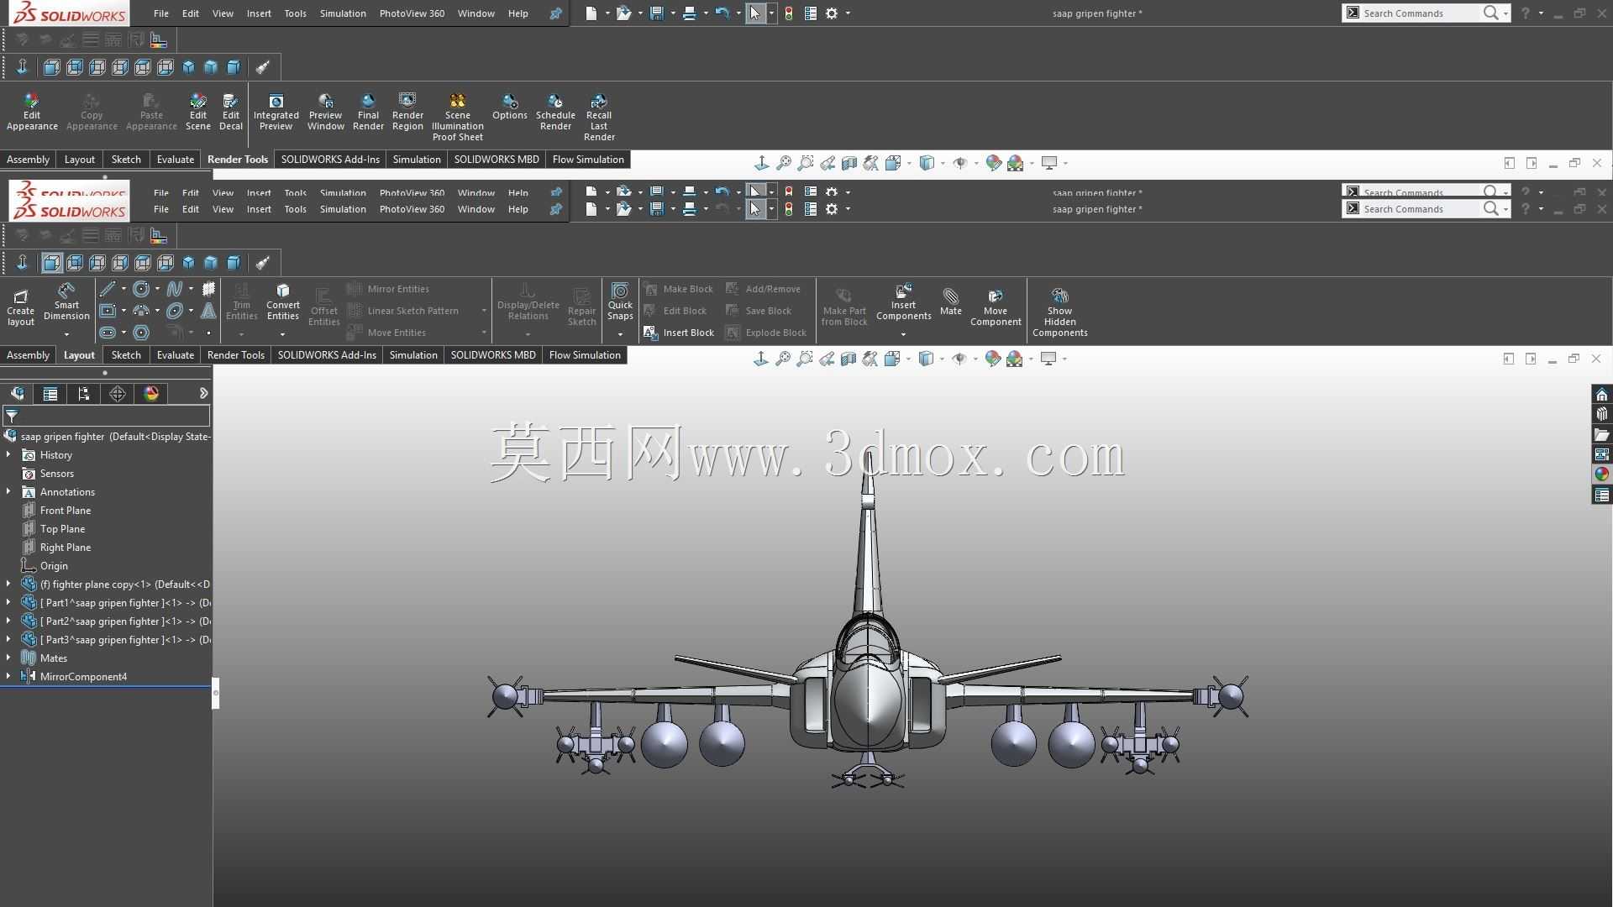
Task: Open PhotoView 360 Options
Action: [510, 107]
